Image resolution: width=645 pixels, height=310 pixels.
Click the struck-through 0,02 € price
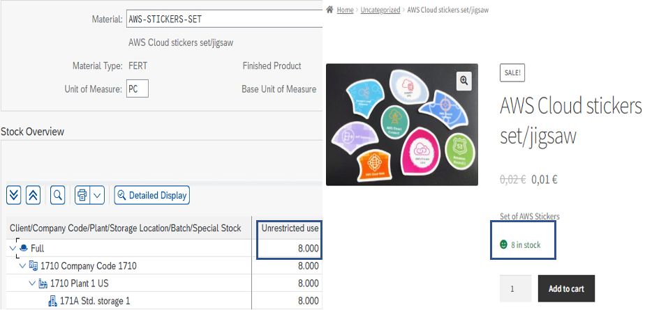pos(512,180)
